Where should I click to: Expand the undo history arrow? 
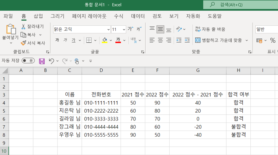[x=58, y=61]
